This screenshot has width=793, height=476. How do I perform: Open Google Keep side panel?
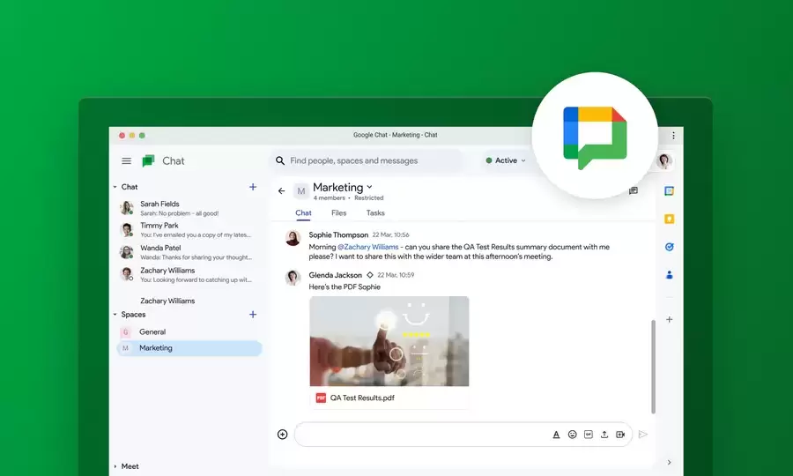[669, 219]
